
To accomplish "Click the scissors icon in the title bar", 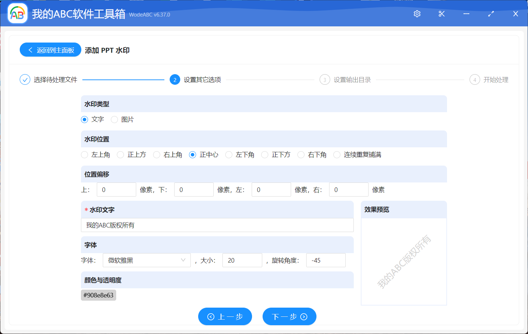I will [441, 14].
